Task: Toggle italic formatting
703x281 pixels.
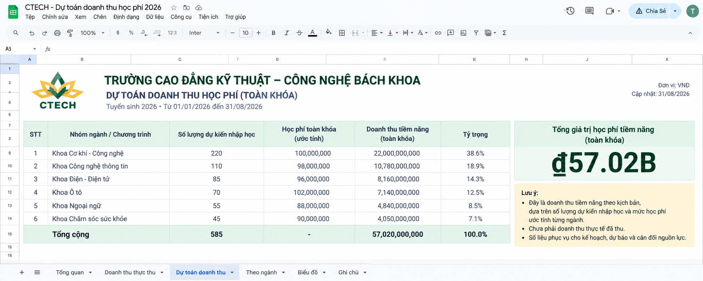Action: pyautogui.click(x=286, y=33)
